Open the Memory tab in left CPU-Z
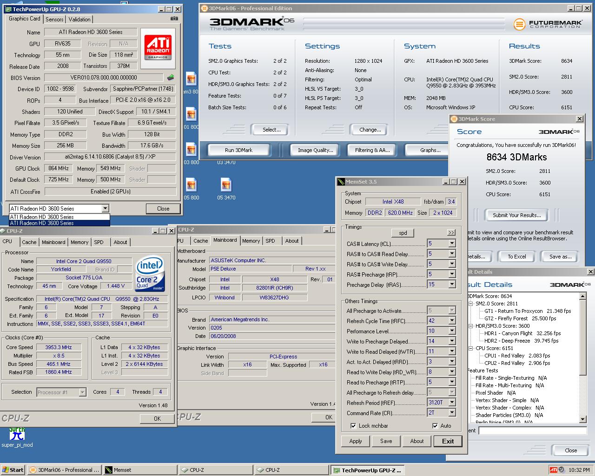The width and height of the screenshot is (595, 476). 79,242
